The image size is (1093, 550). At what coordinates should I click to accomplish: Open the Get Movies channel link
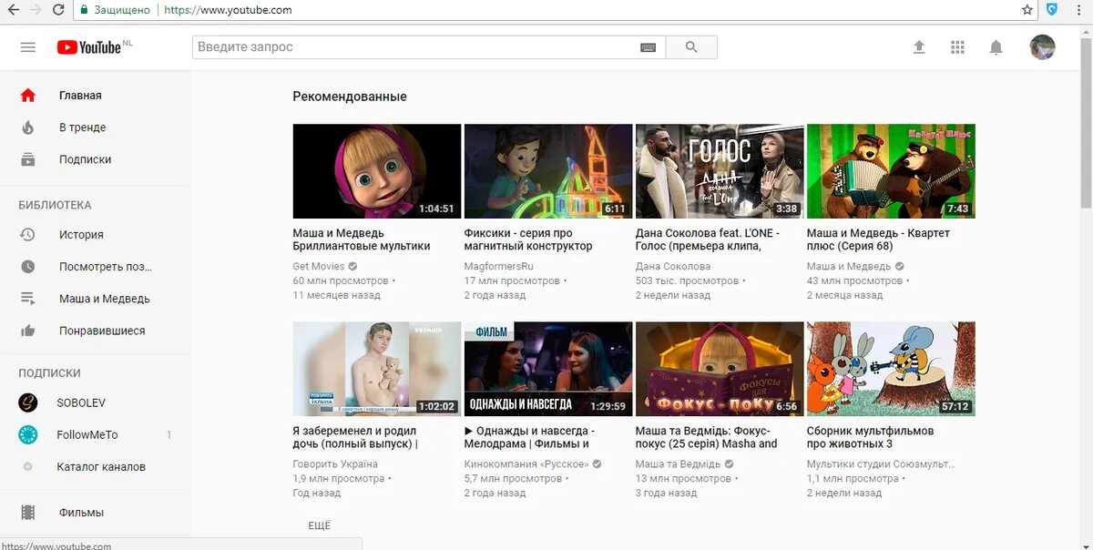click(x=319, y=266)
